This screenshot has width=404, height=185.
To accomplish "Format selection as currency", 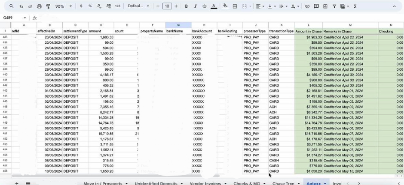I will coord(81,6).
